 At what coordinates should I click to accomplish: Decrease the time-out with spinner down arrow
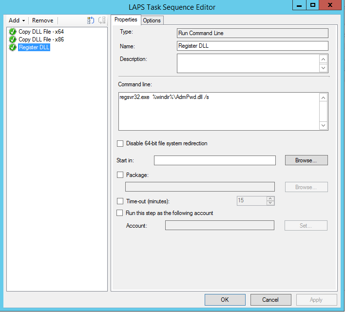270,203
